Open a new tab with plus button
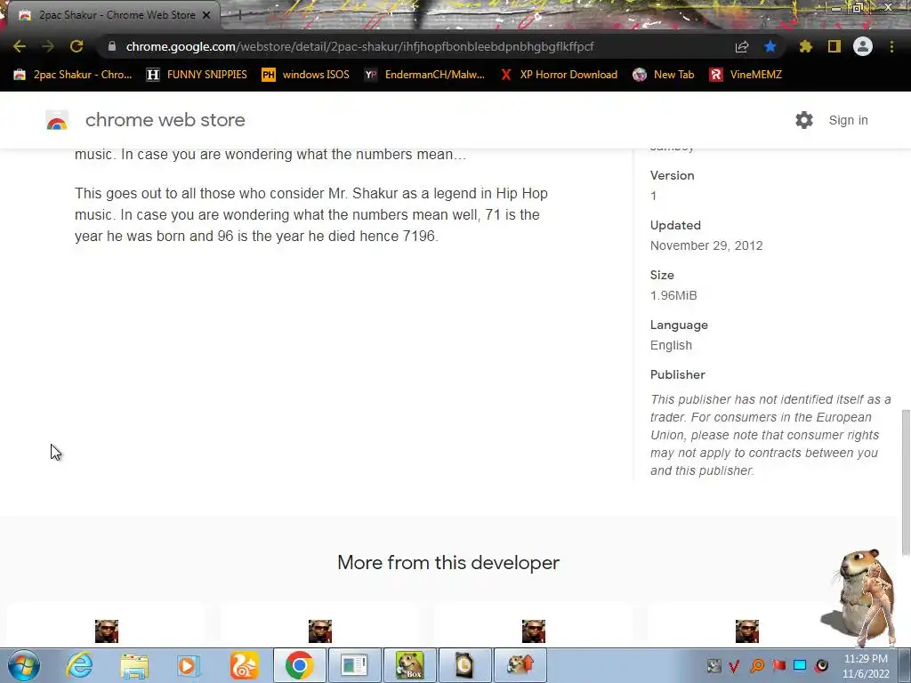Image resolution: width=911 pixels, height=683 pixels. point(239,15)
